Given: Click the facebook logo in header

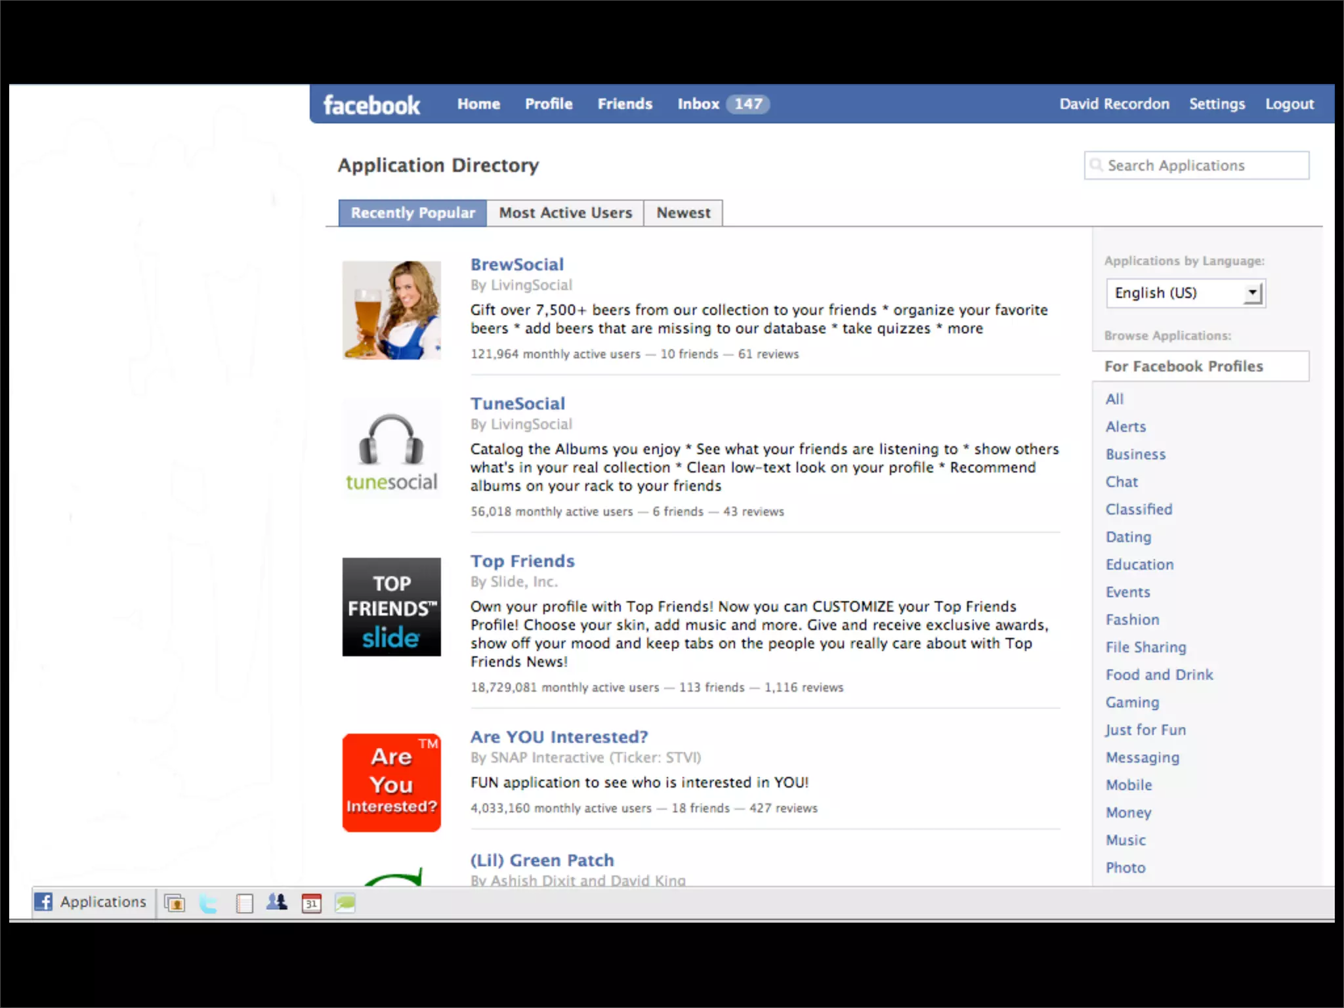Looking at the screenshot, I should coord(371,105).
